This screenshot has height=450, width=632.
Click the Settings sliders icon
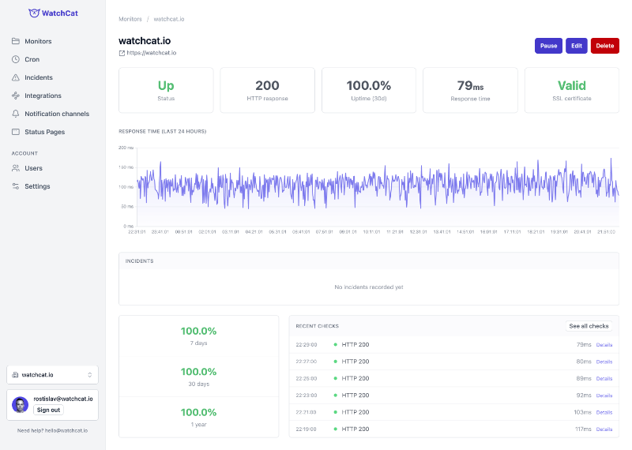pyautogui.click(x=16, y=186)
